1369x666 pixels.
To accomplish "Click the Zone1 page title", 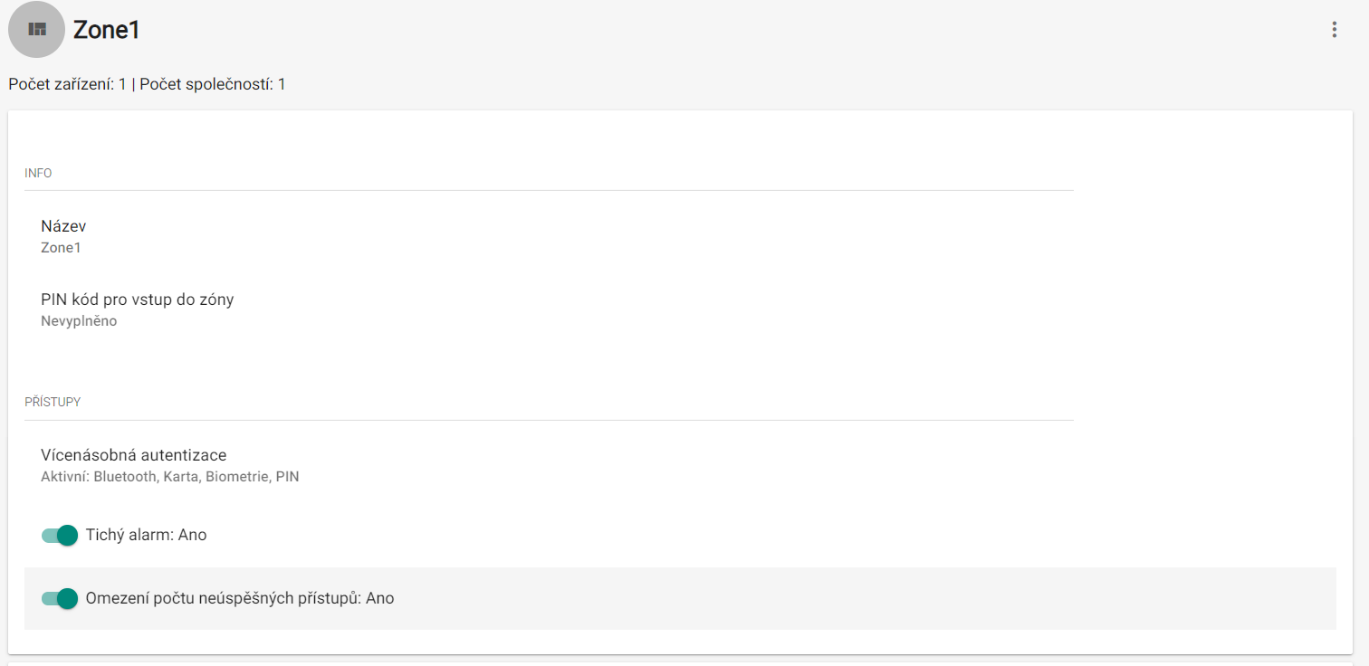I will 106,30.
